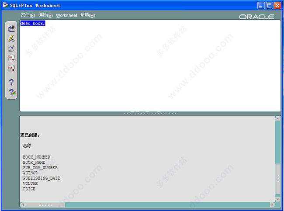Click the 表已创建。 message
Screen dimensions: 284x211
pyautogui.click(x=30, y=135)
